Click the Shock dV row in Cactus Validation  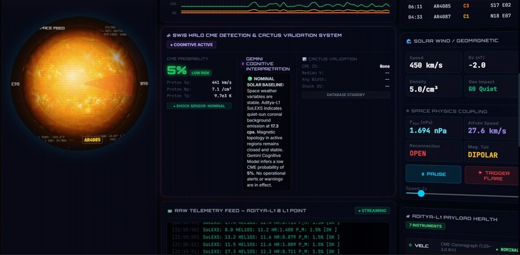pyautogui.click(x=346, y=86)
